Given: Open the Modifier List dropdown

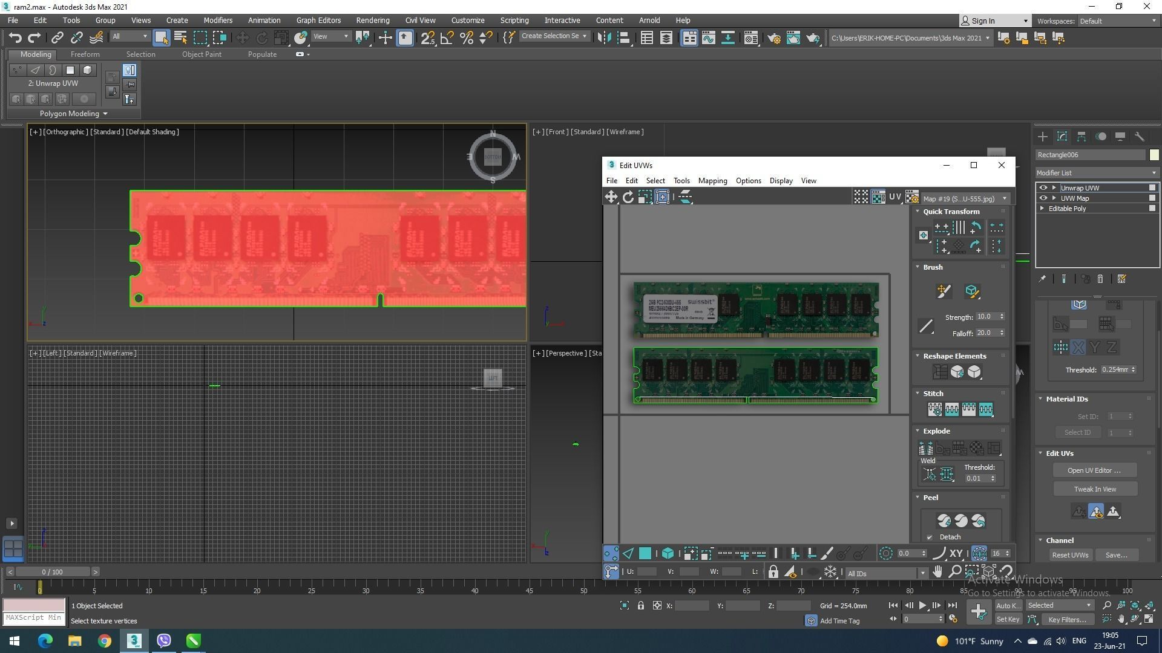Looking at the screenshot, I should click(1097, 173).
